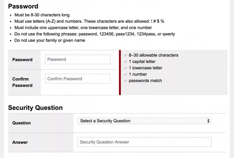The image size is (234, 158).
Task: Click the "Password" field label
Action: pos(22,60)
